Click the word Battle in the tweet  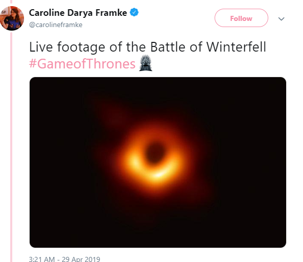tap(168, 47)
